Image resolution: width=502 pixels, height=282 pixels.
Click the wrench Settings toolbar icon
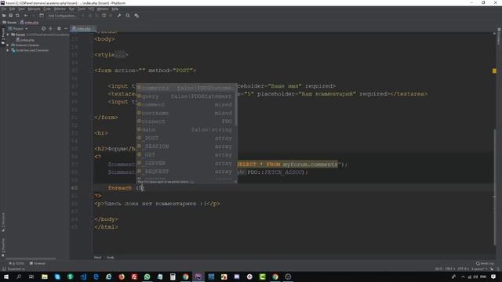pyautogui.click(x=119, y=16)
